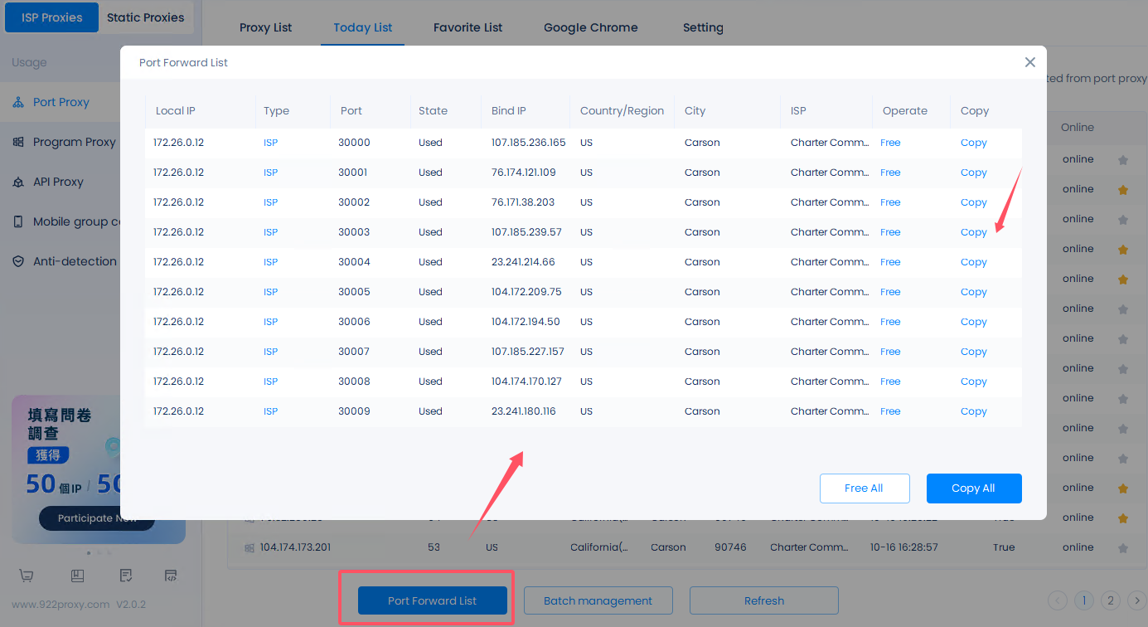
Task: Select bind IP 107.185.236.165
Action: (528, 143)
